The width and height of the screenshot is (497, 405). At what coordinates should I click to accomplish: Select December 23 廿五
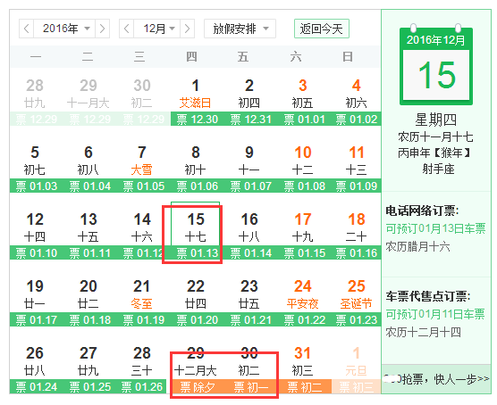248,294
